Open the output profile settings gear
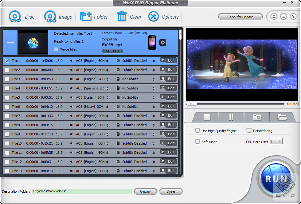 pyautogui.click(x=162, y=43)
